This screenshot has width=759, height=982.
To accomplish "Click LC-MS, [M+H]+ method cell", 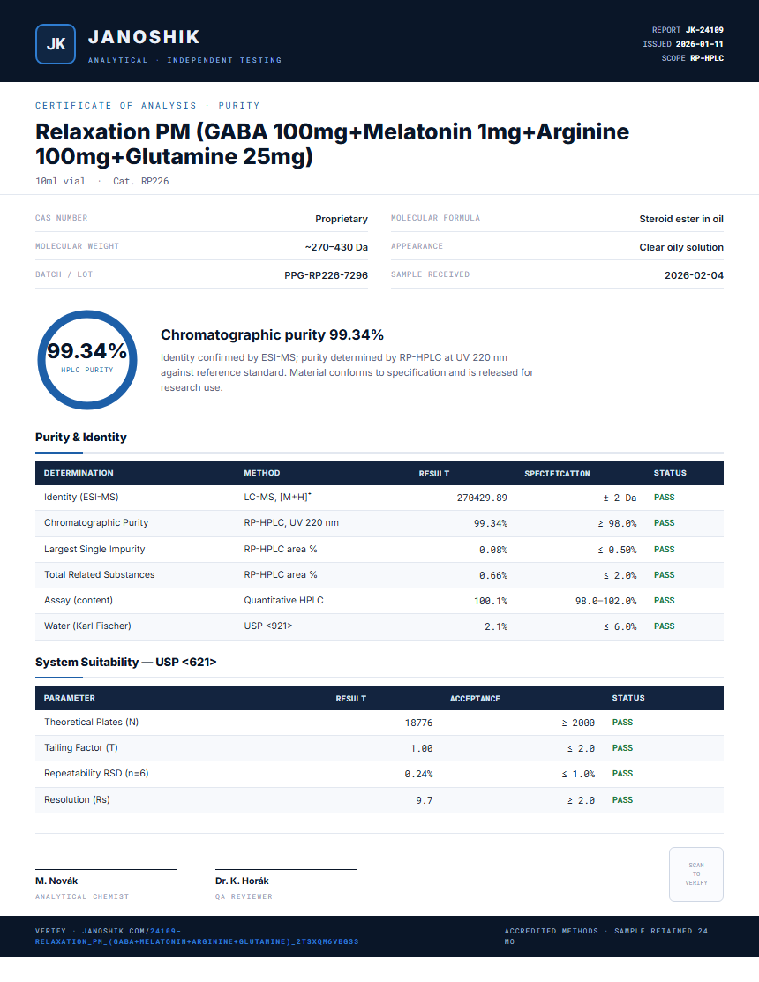I will tap(277, 498).
